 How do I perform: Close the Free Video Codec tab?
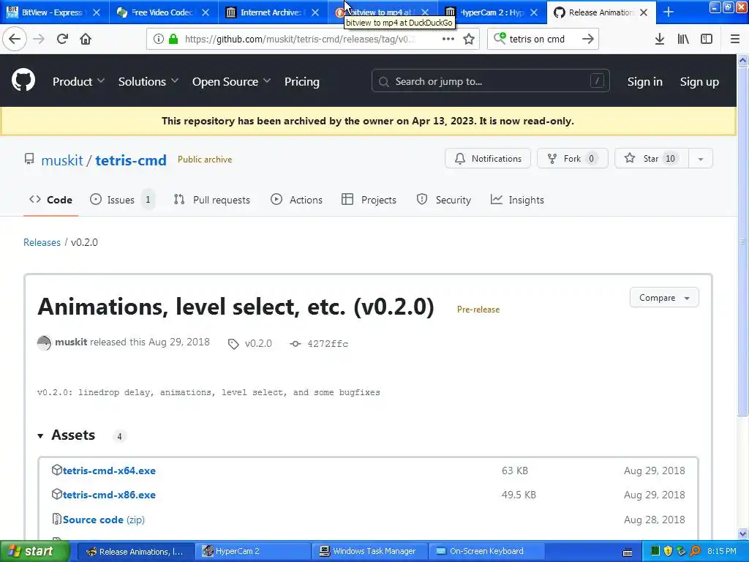click(x=206, y=12)
